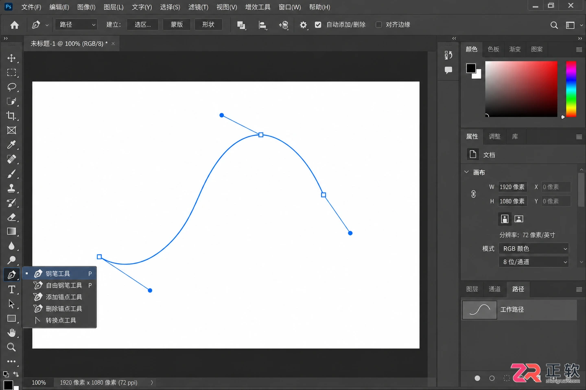The width and height of the screenshot is (586, 390).
Task: Open the 8 位/通道 bit depth dropdown
Action: pos(534,262)
